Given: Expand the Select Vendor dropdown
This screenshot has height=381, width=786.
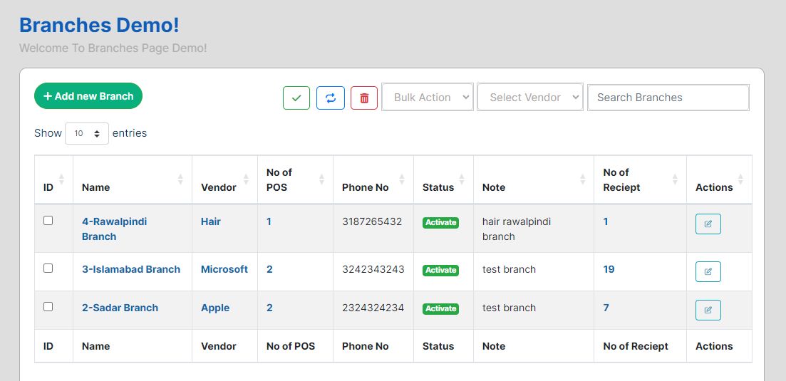Looking at the screenshot, I should [x=530, y=98].
